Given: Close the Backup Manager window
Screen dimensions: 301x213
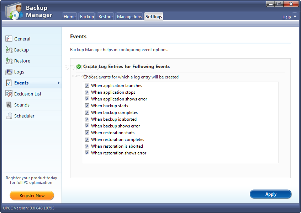Looking at the screenshot, I should (291, 4).
